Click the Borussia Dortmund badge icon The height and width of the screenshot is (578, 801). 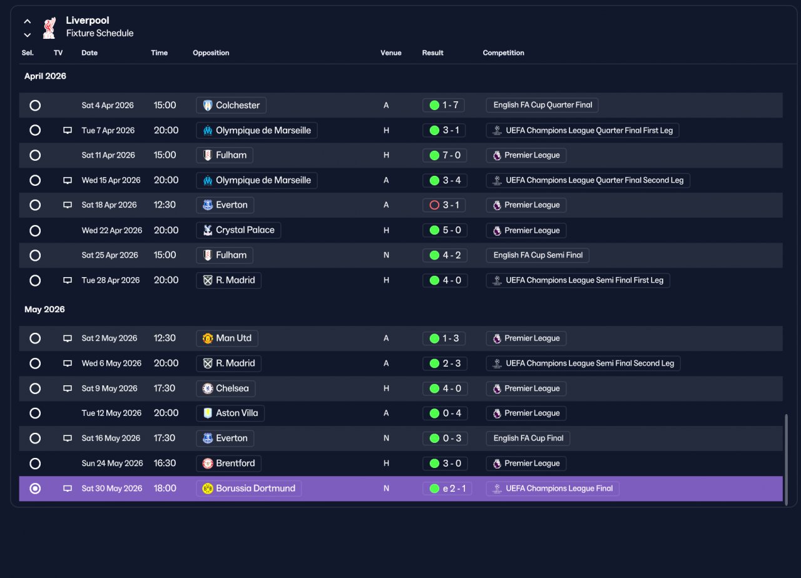[x=208, y=489]
